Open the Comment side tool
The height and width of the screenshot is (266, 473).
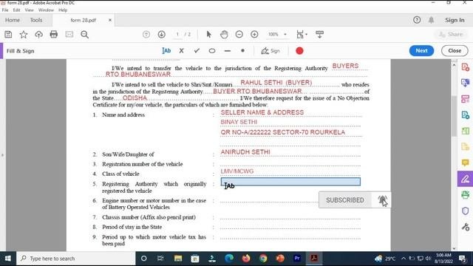pos(465,163)
